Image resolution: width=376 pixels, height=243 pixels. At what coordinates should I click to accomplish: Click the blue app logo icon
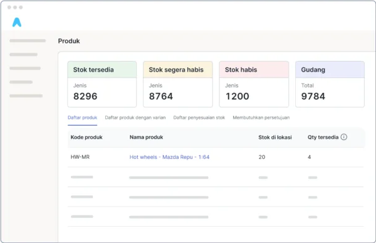tap(17, 22)
